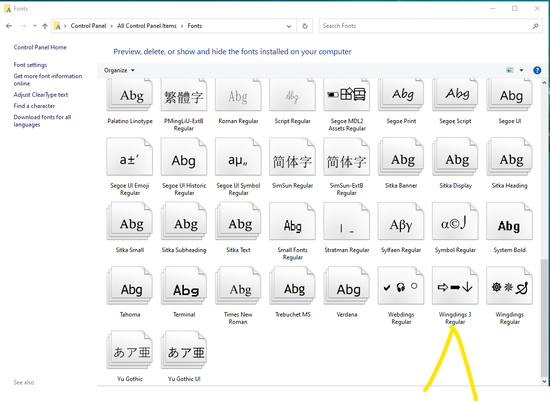Select the Stratman Regular font icon
This screenshot has width=550, height=402.
pos(347,221)
